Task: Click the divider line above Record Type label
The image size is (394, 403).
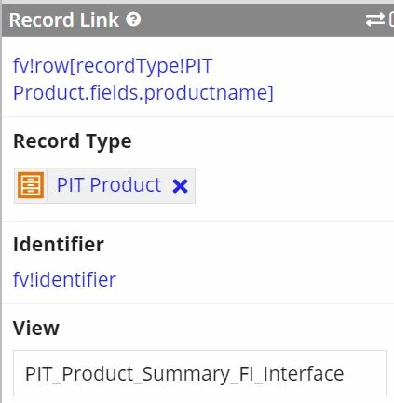Action: (197, 116)
